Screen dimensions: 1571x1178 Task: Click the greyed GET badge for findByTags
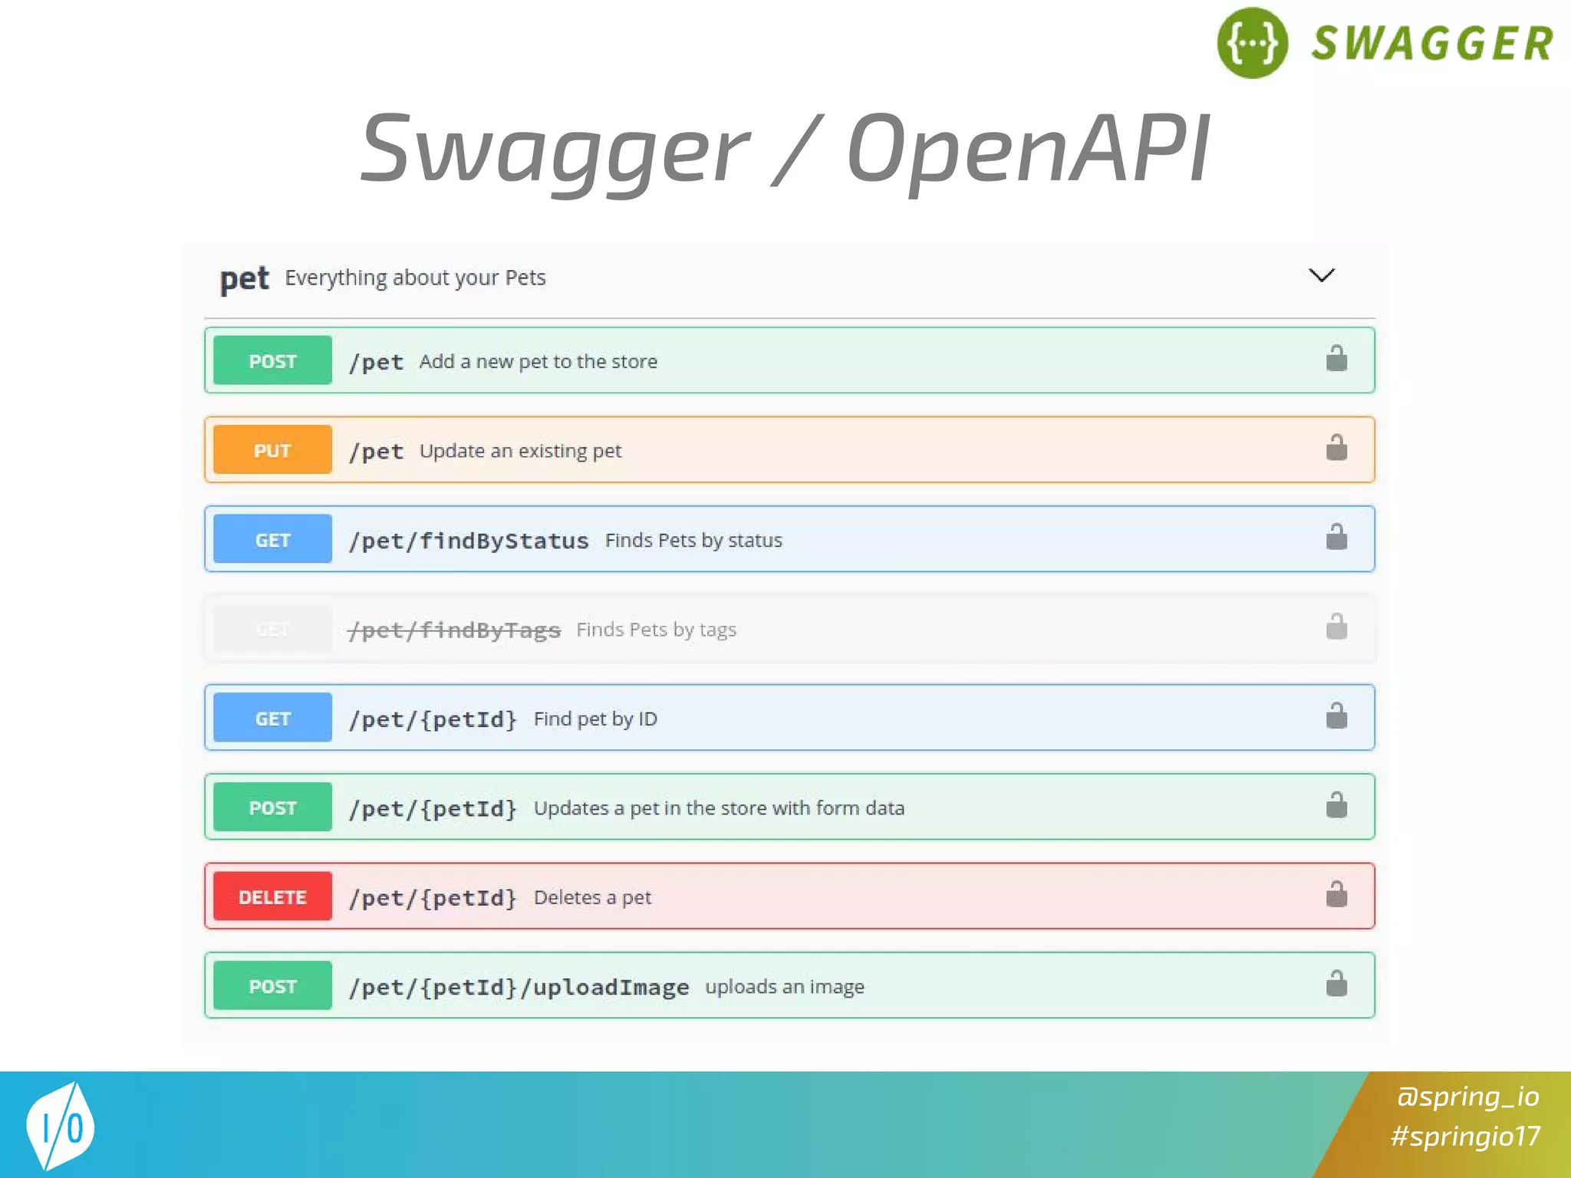click(x=272, y=628)
